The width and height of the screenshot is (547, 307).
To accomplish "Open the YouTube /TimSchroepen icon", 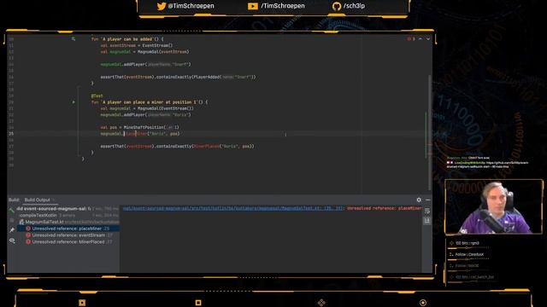I will pyautogui.click(x=253, y=6).
